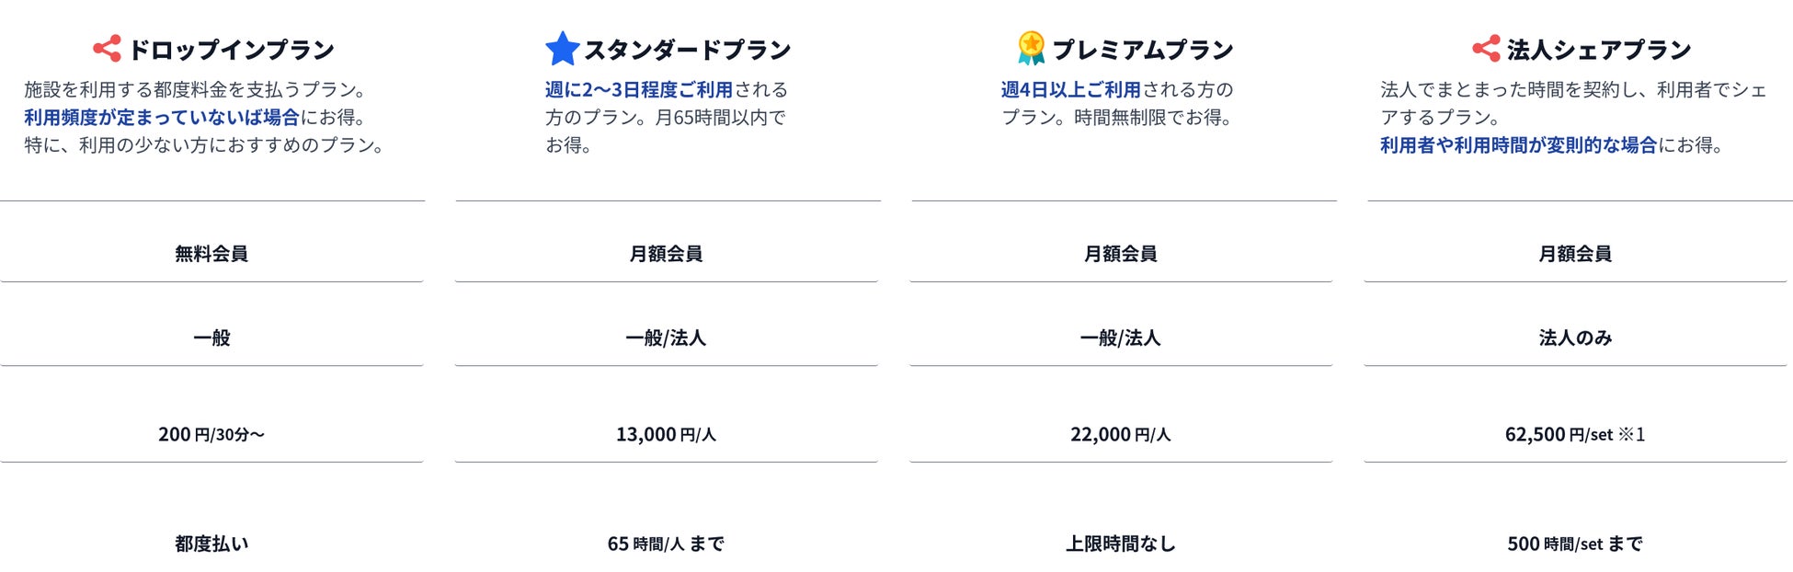Click the 62,500円/set ※1 price
The image size is (1793, 572).
(1574, 434)
